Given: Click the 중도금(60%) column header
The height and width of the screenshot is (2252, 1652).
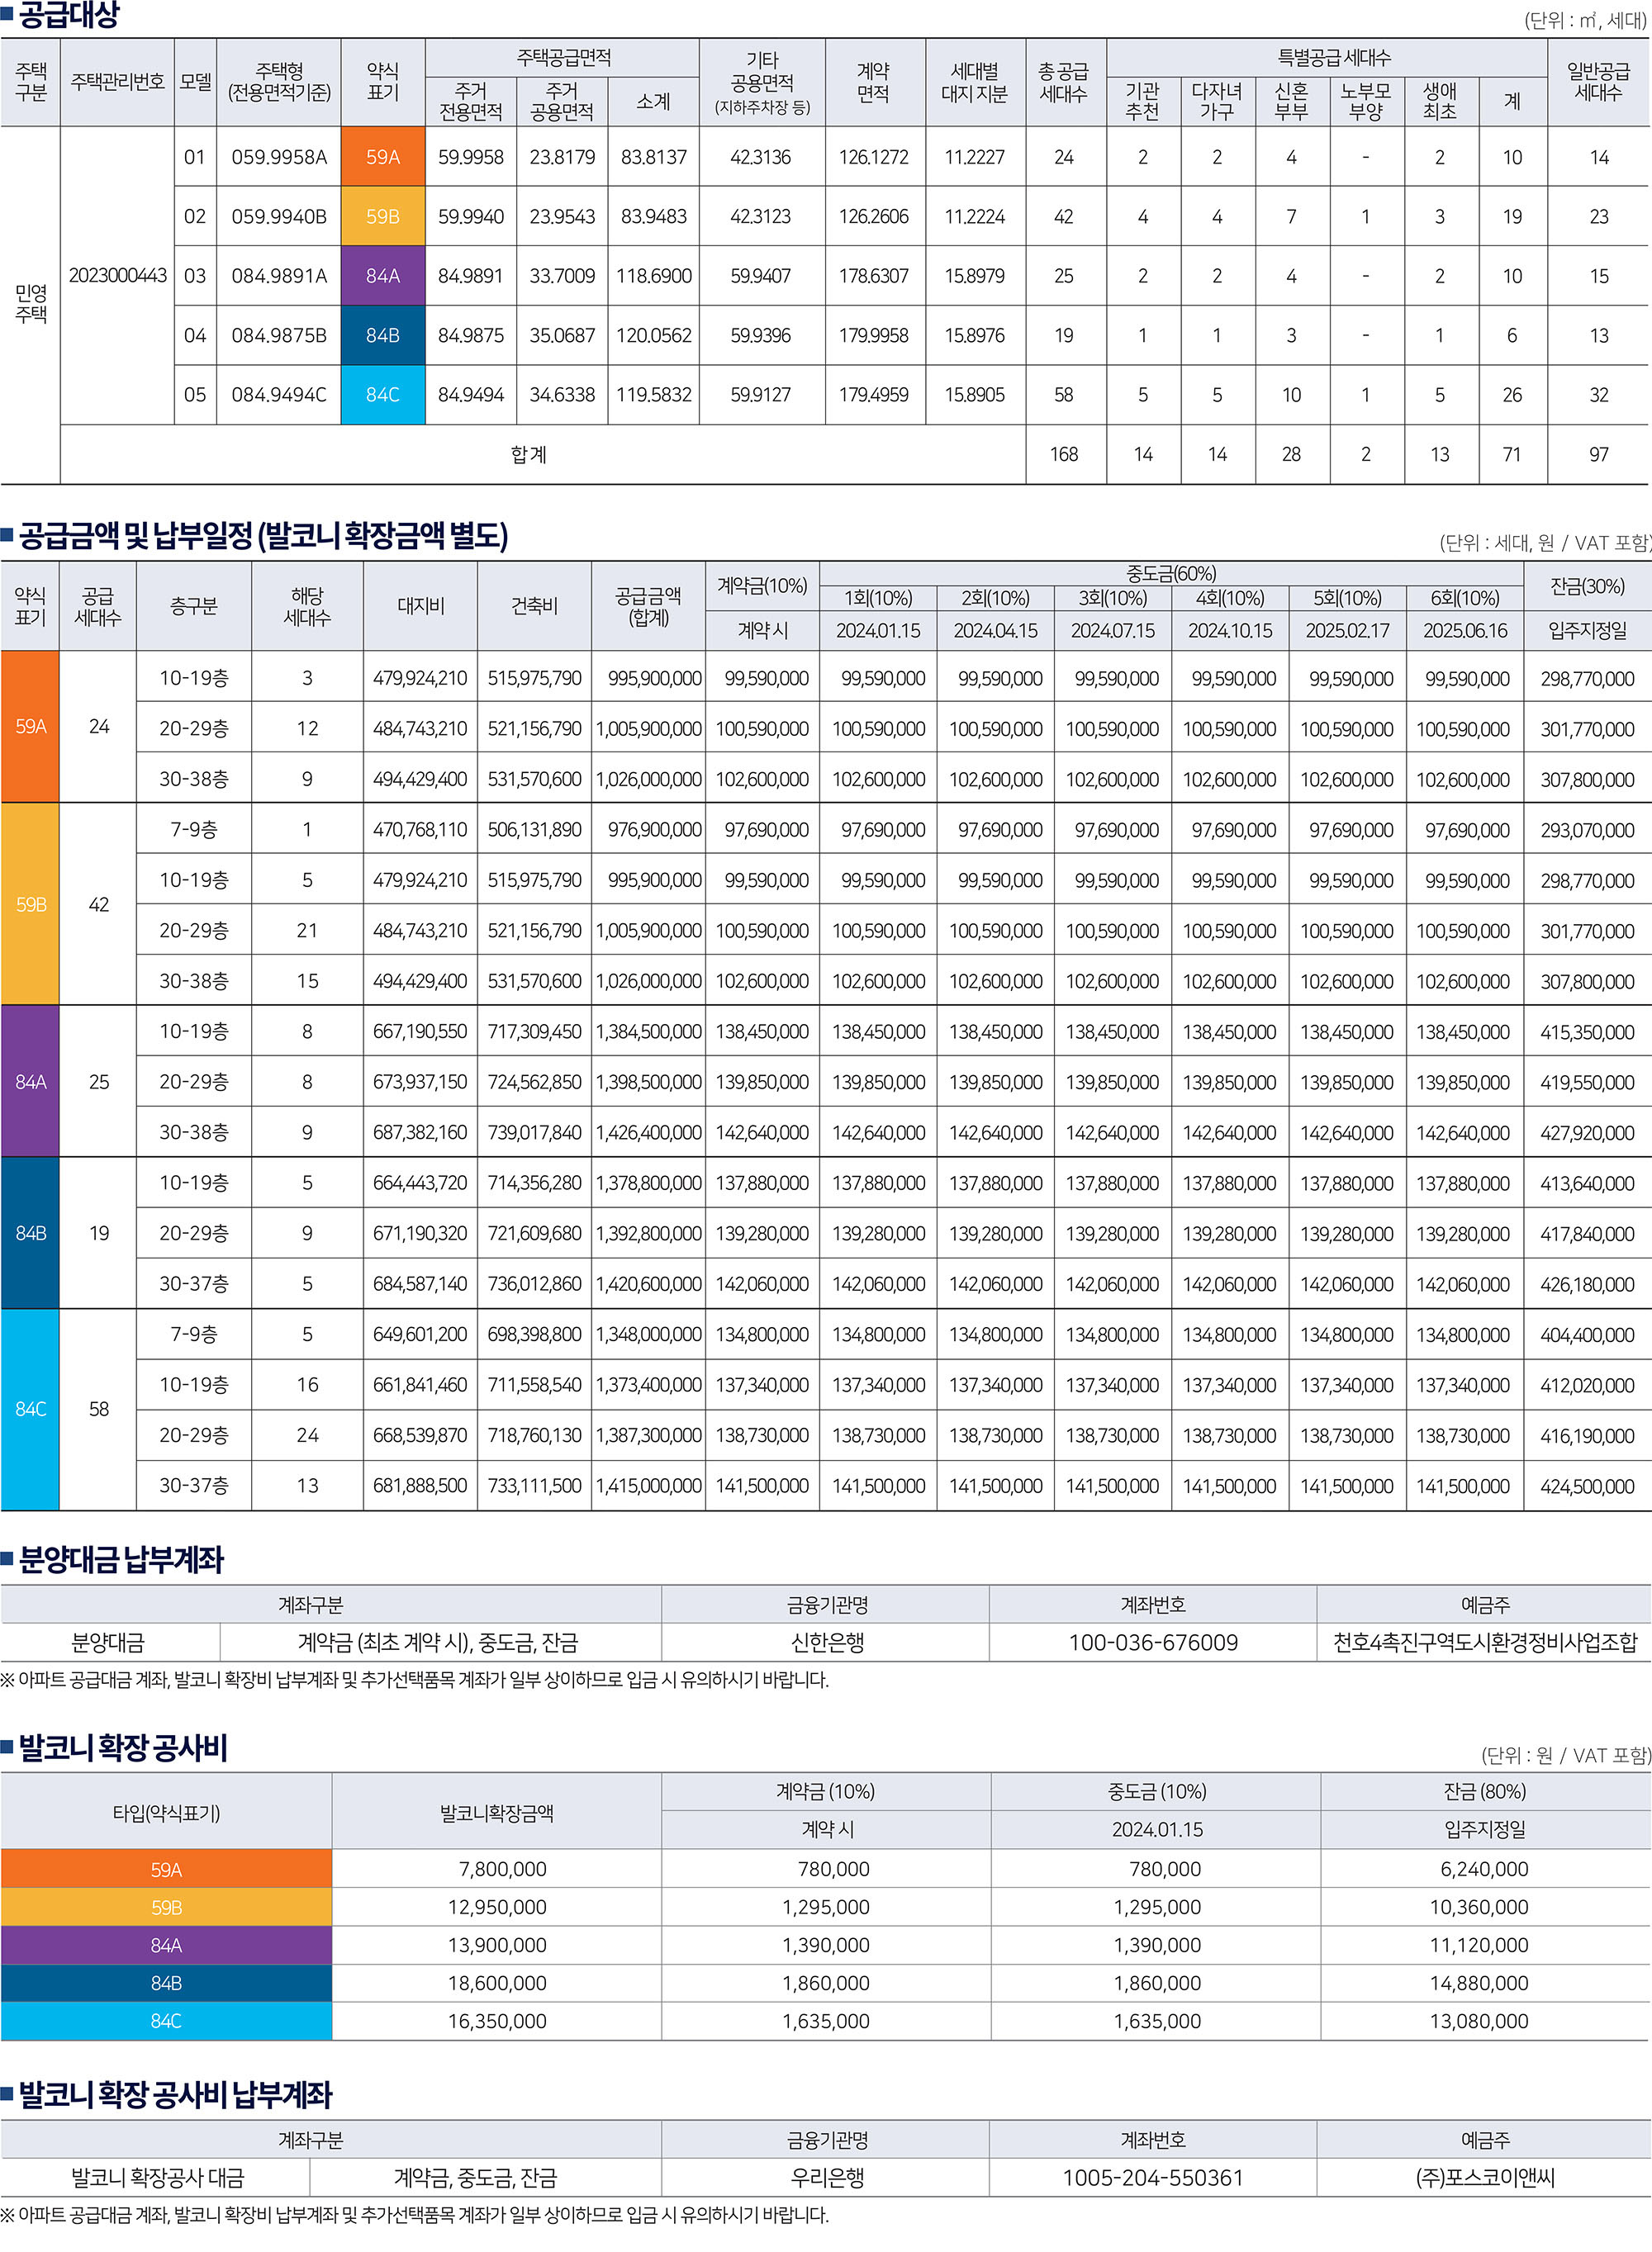Looking at the screenshot, I should (1170, 574).
